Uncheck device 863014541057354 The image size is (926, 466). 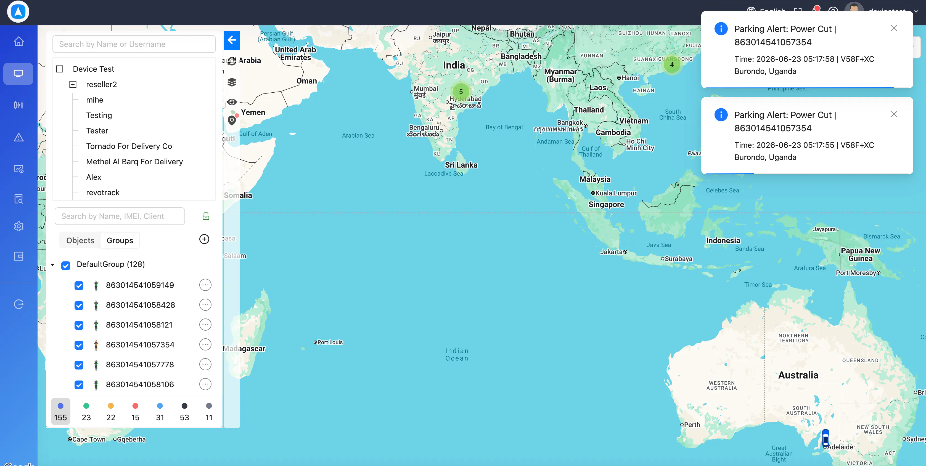coord(79,345)
